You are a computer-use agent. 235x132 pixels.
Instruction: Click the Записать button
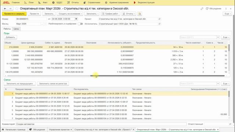(49, 14)
